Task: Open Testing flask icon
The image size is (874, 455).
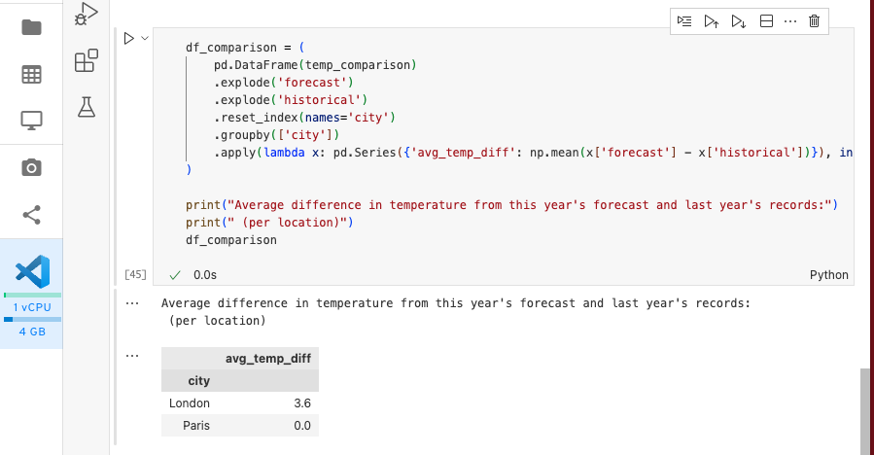Action: point(86,107)
